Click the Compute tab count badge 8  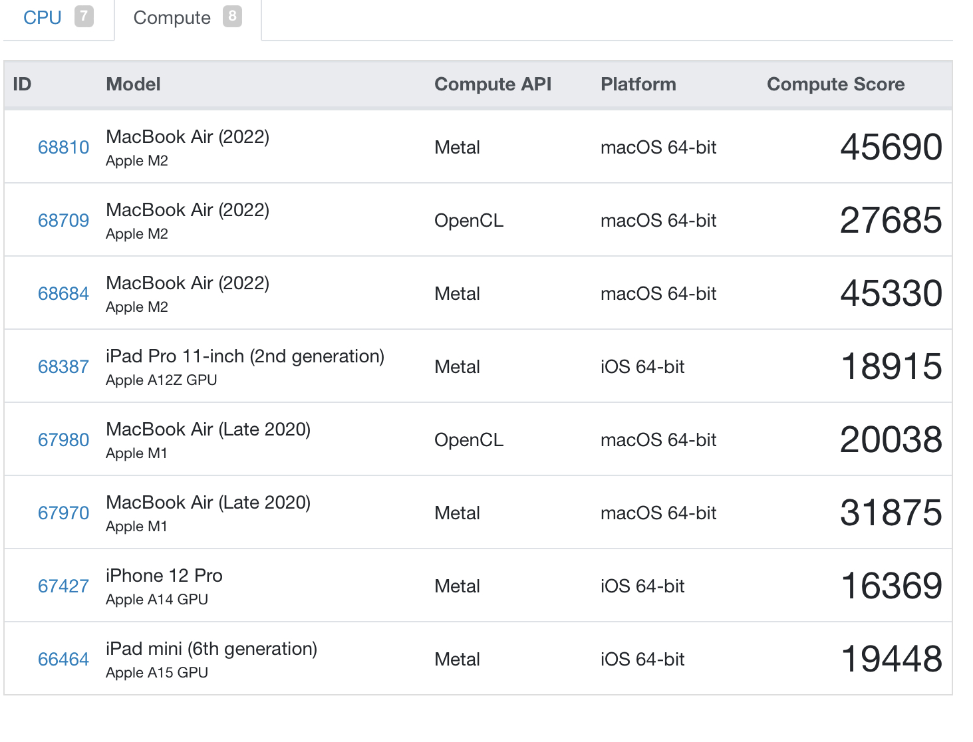pyautogui.click(x=232, y=16)
